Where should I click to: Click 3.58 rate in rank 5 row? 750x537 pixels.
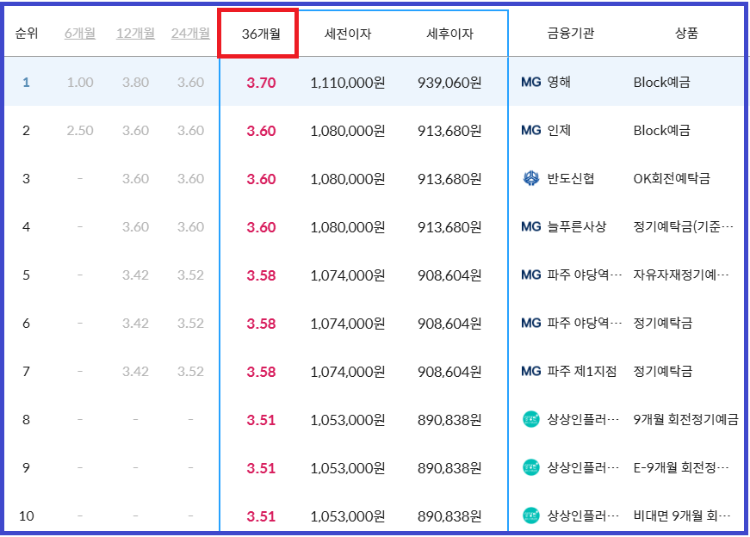pos(261,275)
